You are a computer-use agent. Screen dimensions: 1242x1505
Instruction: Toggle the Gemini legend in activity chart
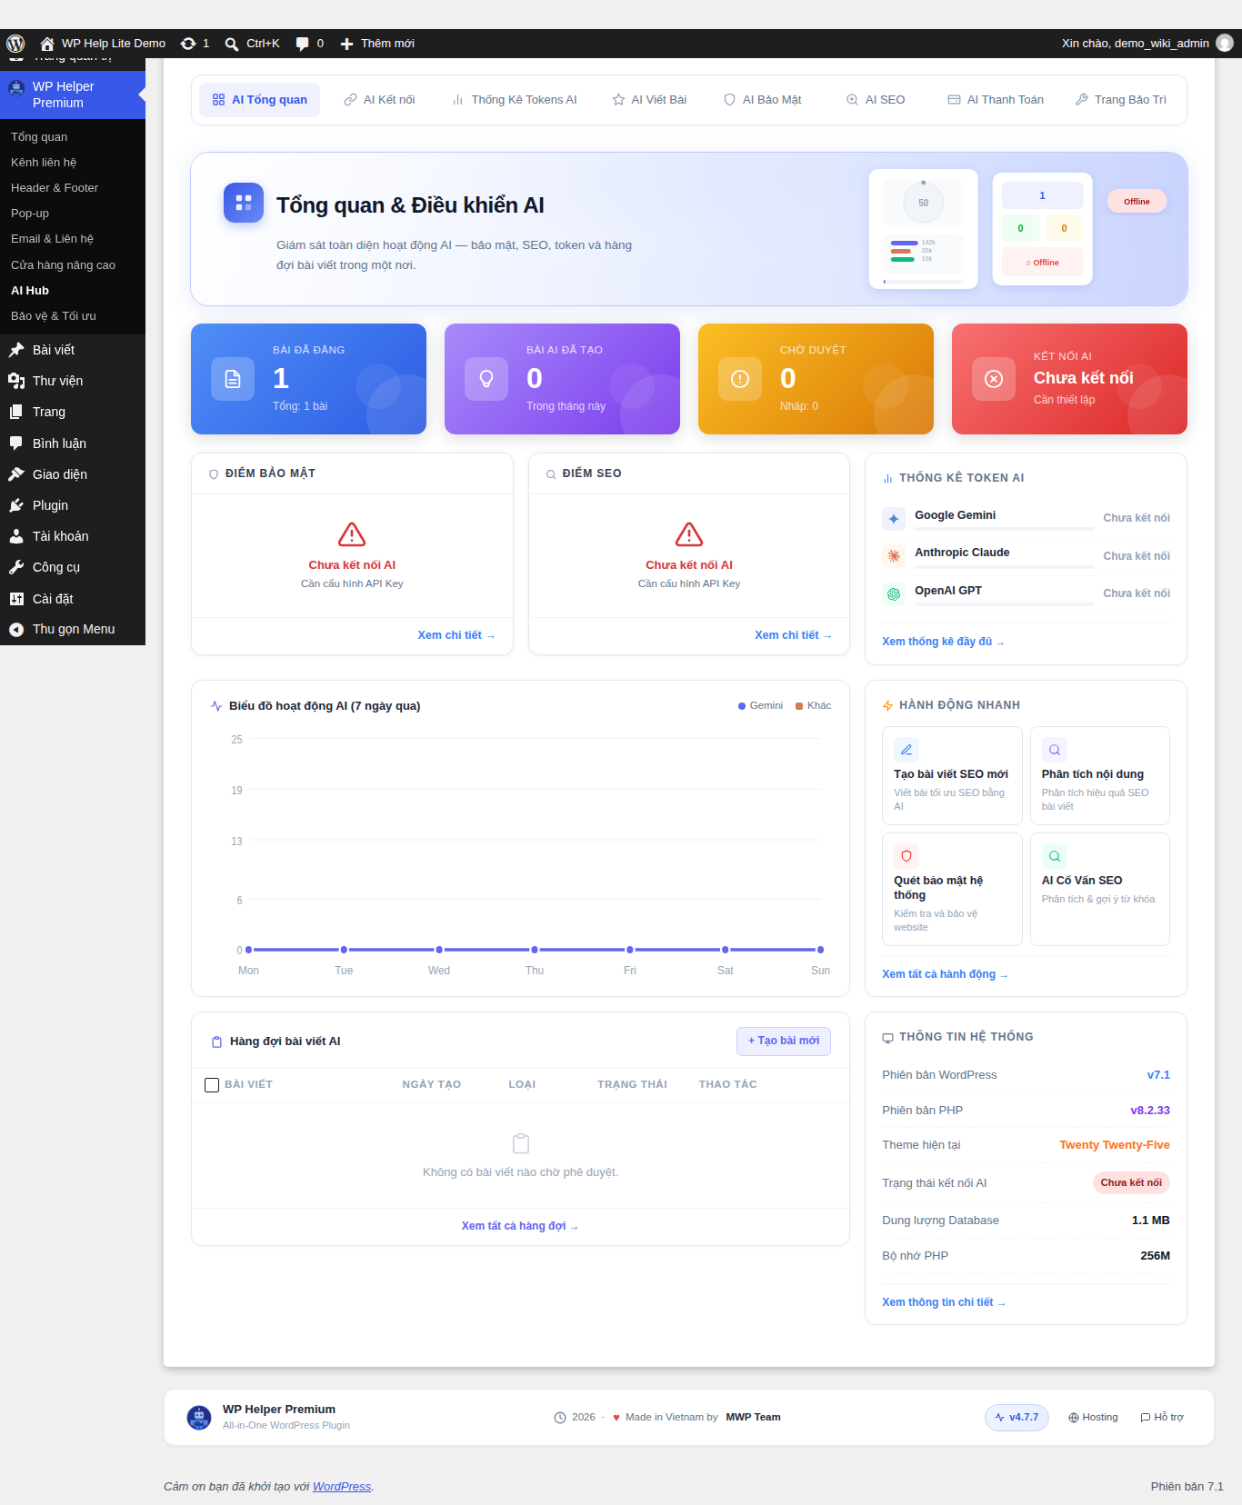(760, 705)
